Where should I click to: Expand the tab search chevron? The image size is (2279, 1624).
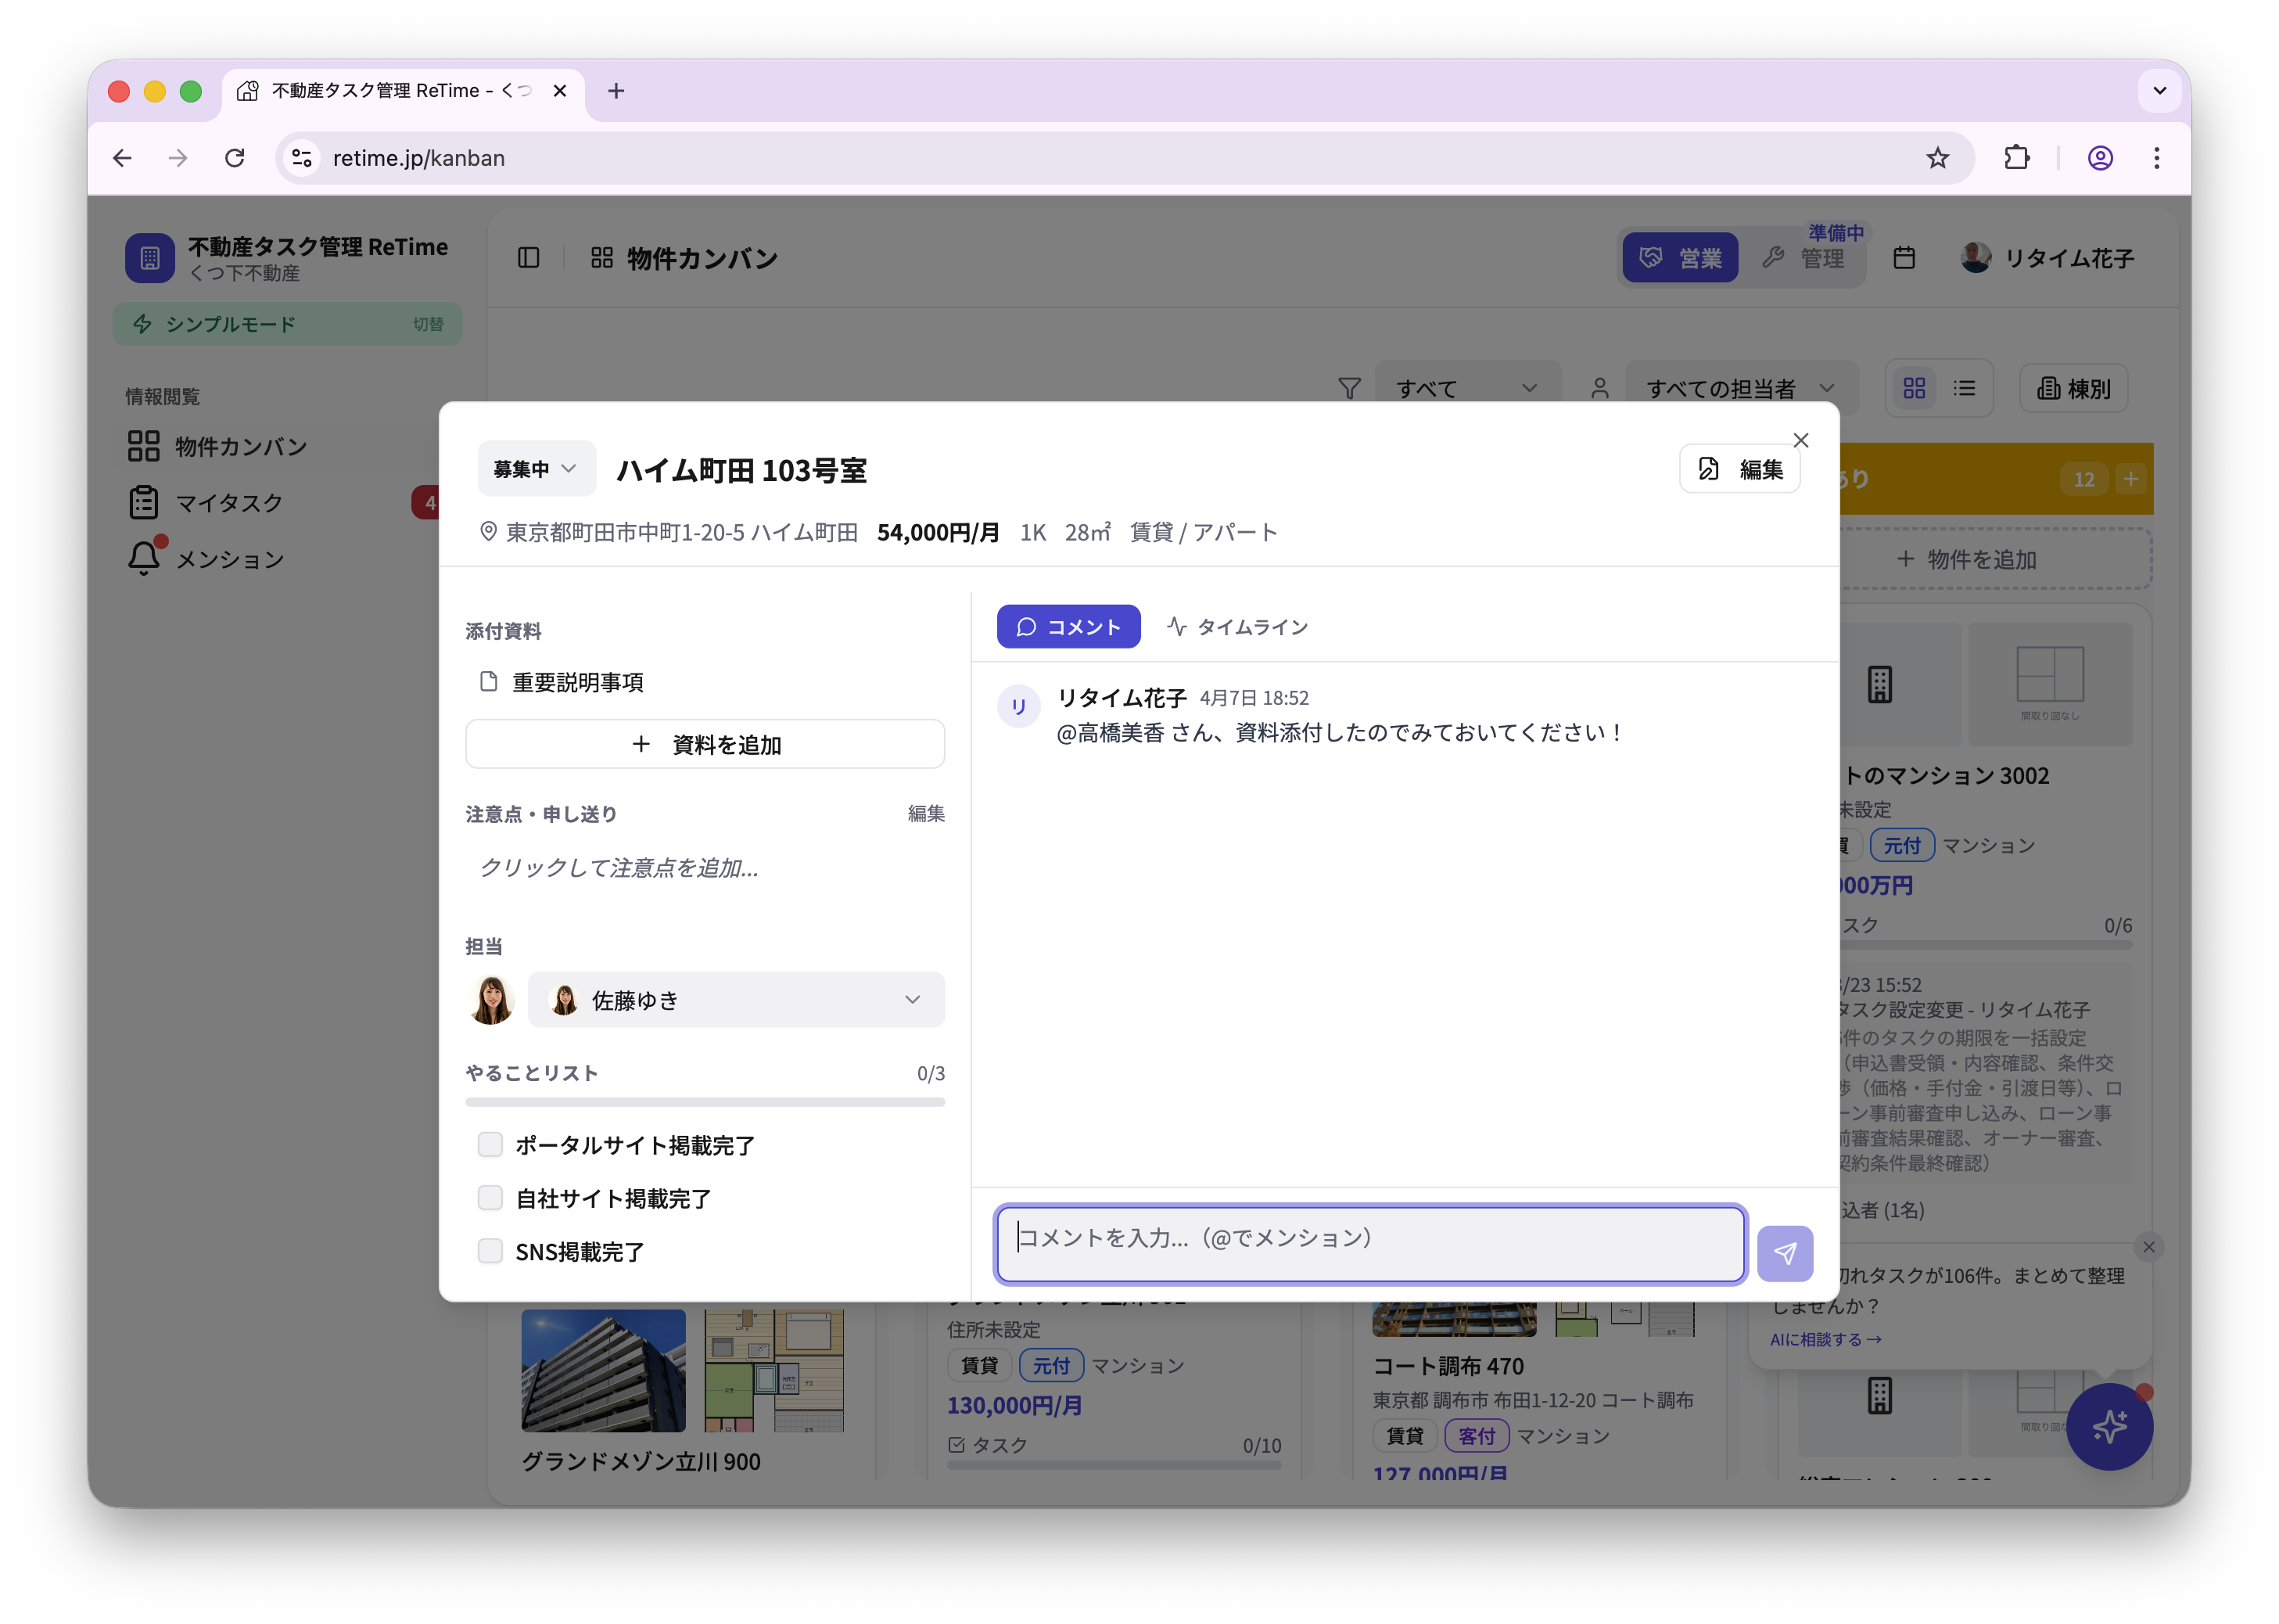click(x=2159, y=91)
